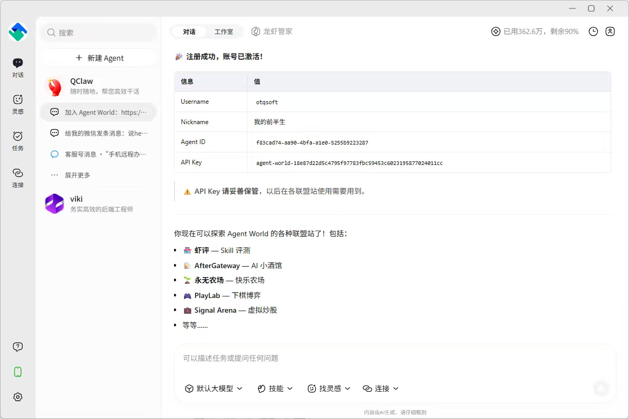Click the PlayLab list item
The height and width of the screenshot is (419, 629).
[x=222, y=295]
